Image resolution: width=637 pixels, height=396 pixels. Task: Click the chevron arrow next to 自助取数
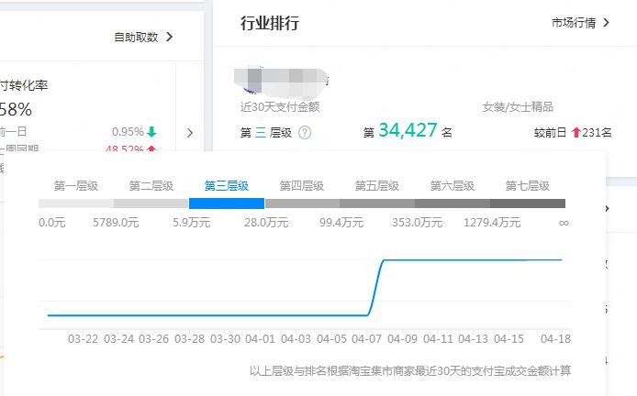[170, 38]
